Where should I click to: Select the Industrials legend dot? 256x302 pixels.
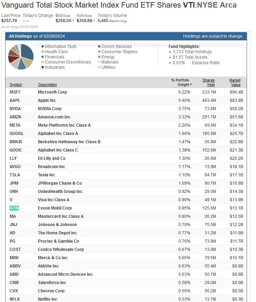(x=42, y=67)
